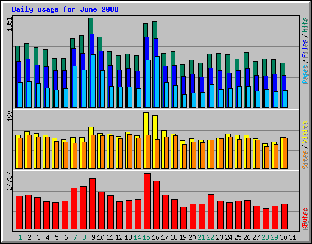312x244 pixels.
Task: Click the green hits bar for day 26
Action: coord(246,60)
